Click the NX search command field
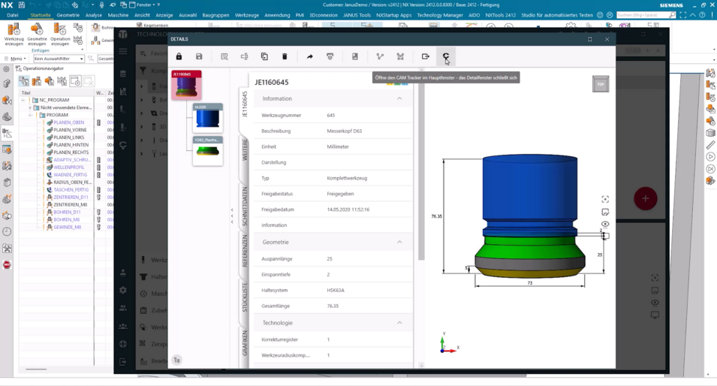The image size is (717, 386). click(646, 15)
